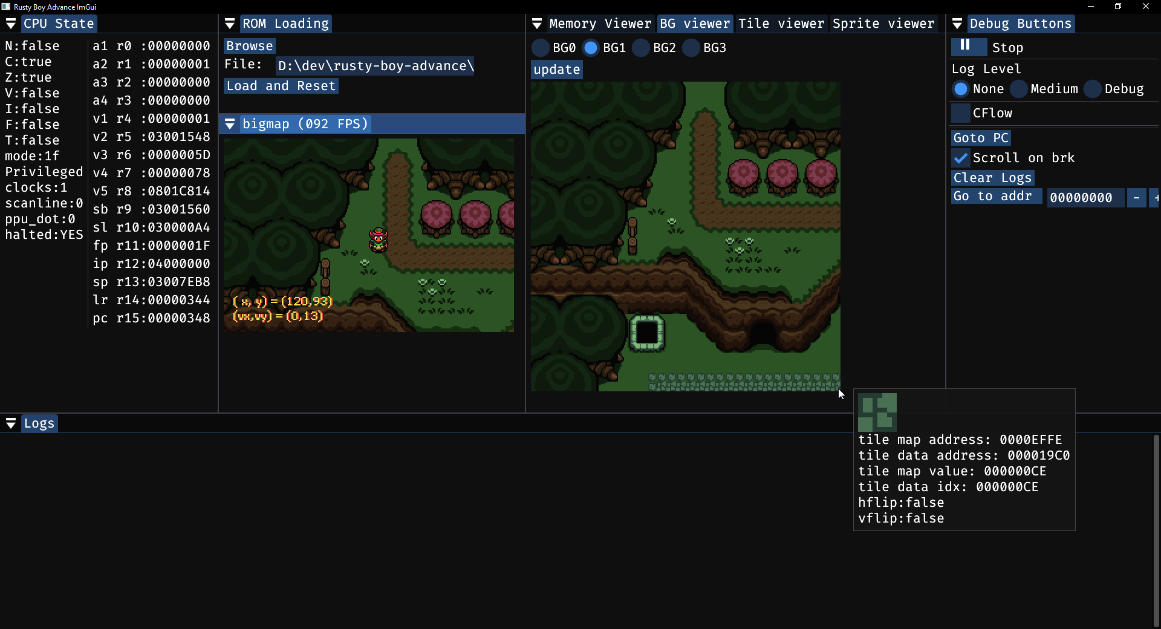Open the Sprite viewer tab
Viewport: 1161px width, 629px height.
pos(883,24)
